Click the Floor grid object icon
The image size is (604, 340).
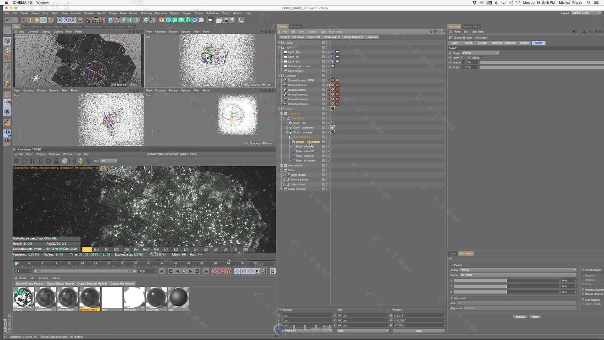(219, 20)
